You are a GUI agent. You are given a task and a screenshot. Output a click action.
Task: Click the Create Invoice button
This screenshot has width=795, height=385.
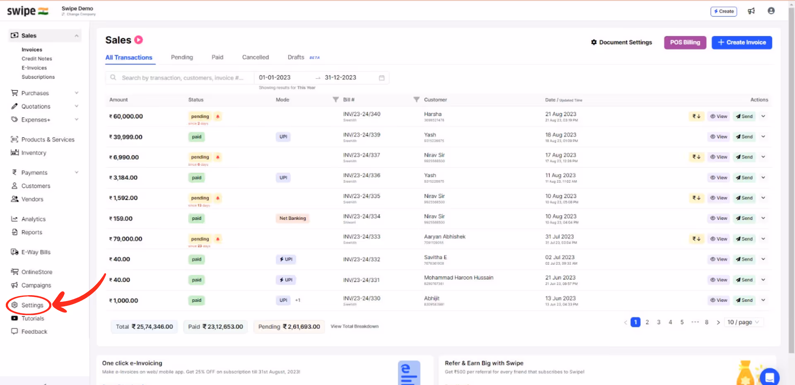pos(742,42)
